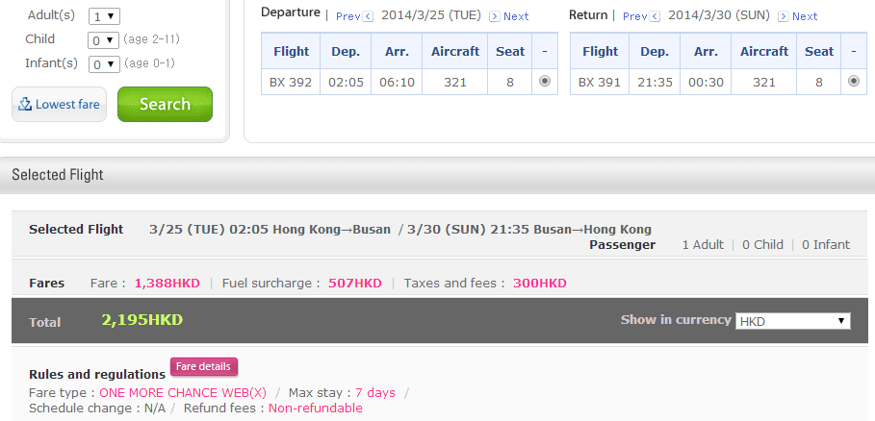Click the Return Next link
Viewport: 875px width, 421px height.
pyautogui.click(x=805, y=16)
